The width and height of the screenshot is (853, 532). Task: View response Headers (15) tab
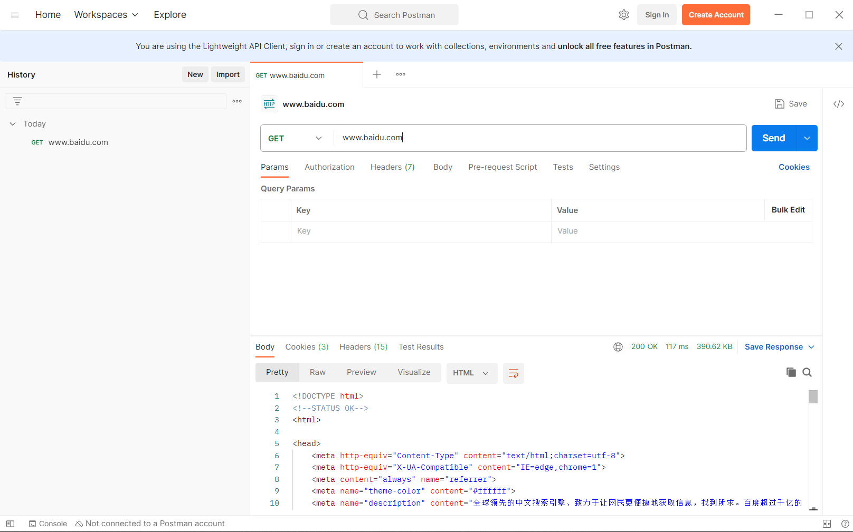tap(364, 347)
